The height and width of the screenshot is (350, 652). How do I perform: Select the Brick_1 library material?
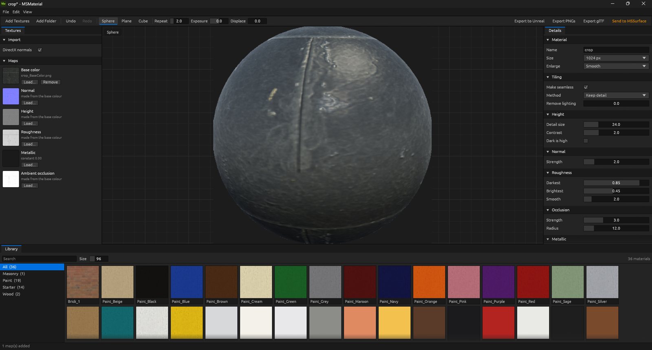[83, 285]
